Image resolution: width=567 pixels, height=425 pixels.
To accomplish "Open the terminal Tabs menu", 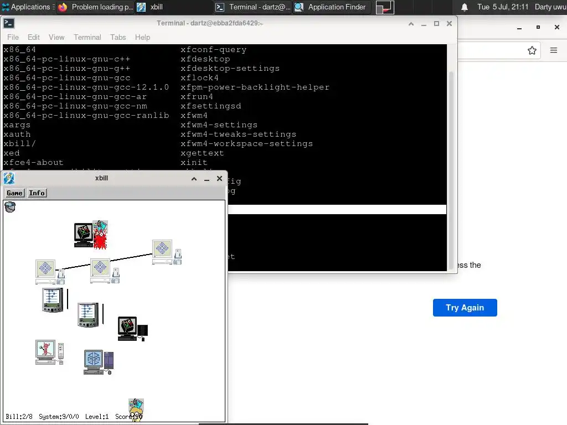I will [x=118, y=37].
